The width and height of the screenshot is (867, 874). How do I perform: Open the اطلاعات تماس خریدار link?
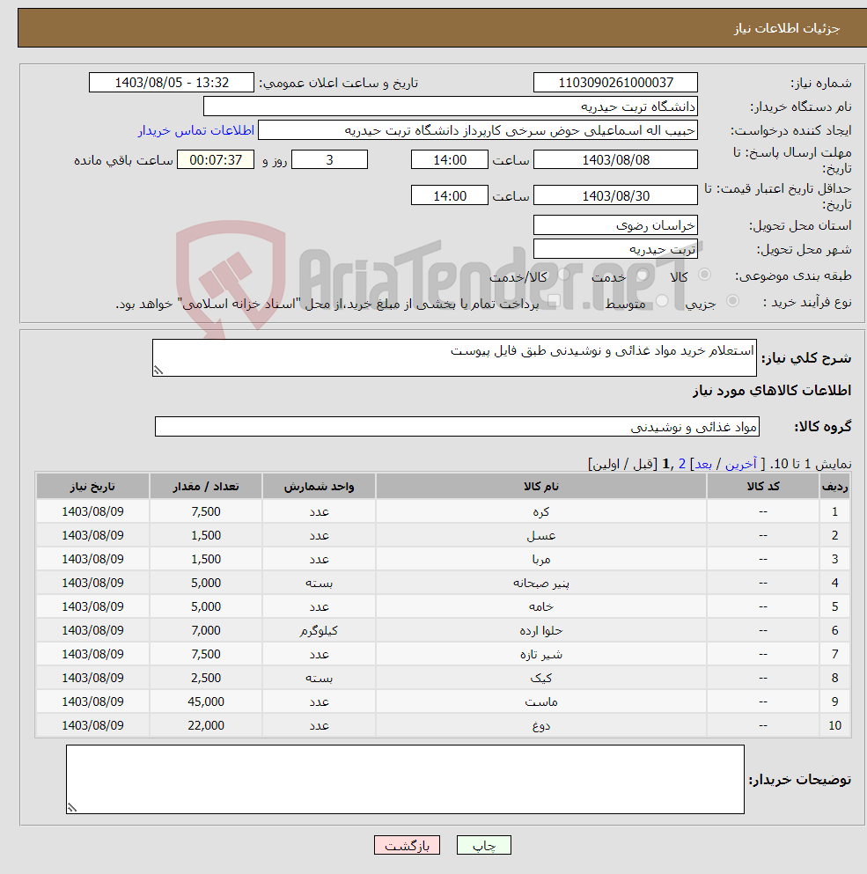[x=196, y=130]
